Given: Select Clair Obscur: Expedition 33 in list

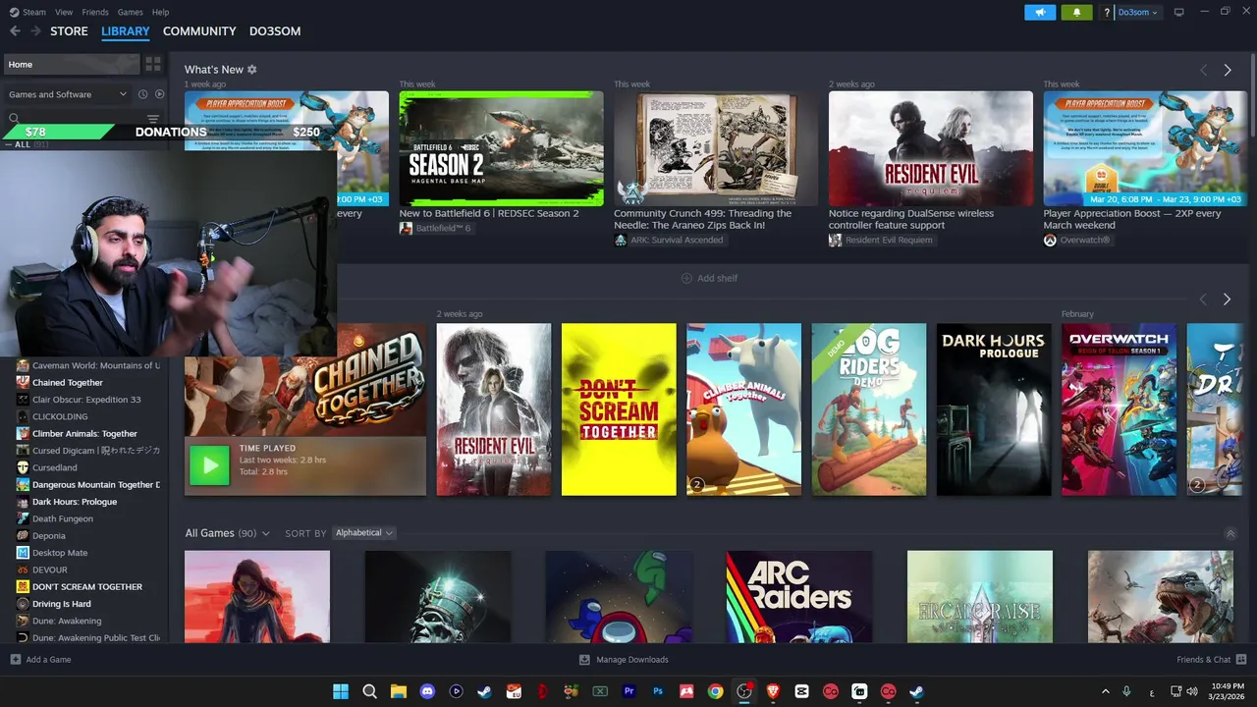Looking at the screenshot, I should 86,400.
